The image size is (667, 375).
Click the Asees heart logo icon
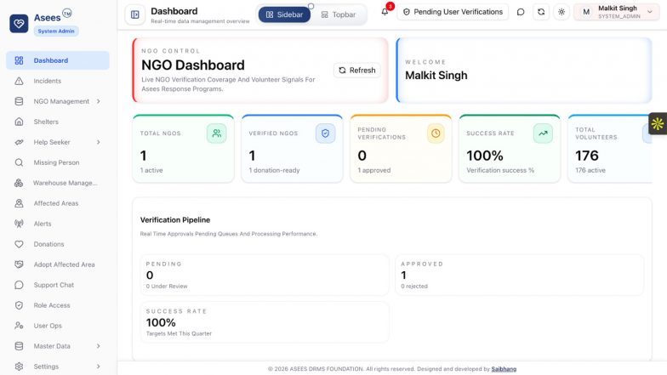tap(19, 24)
